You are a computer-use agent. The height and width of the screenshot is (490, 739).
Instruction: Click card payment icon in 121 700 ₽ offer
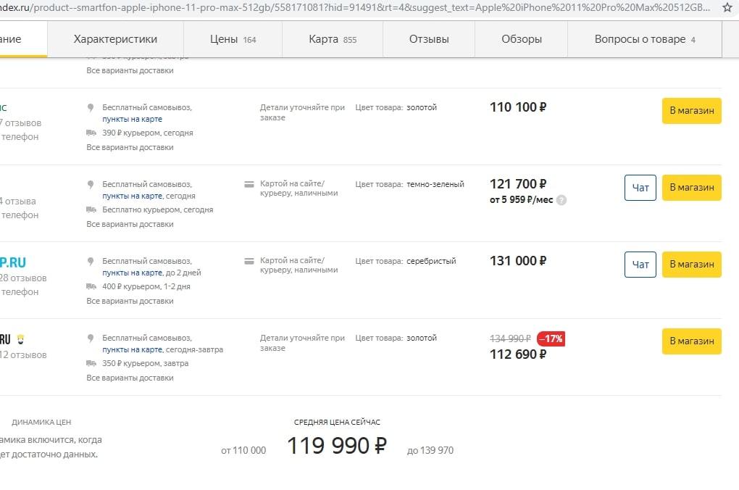coord(249,184)
